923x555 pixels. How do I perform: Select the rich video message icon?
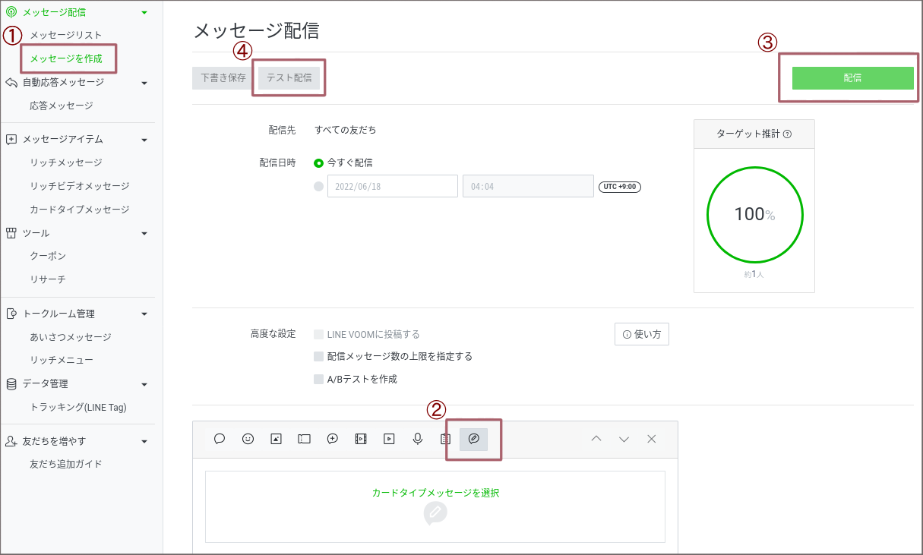point(361,438)
